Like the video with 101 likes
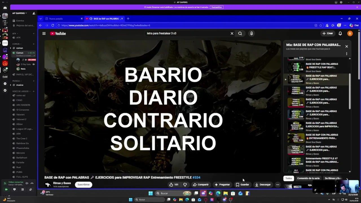Image resolution: width=361 pixels, height=203 pixels. [174, 185]
